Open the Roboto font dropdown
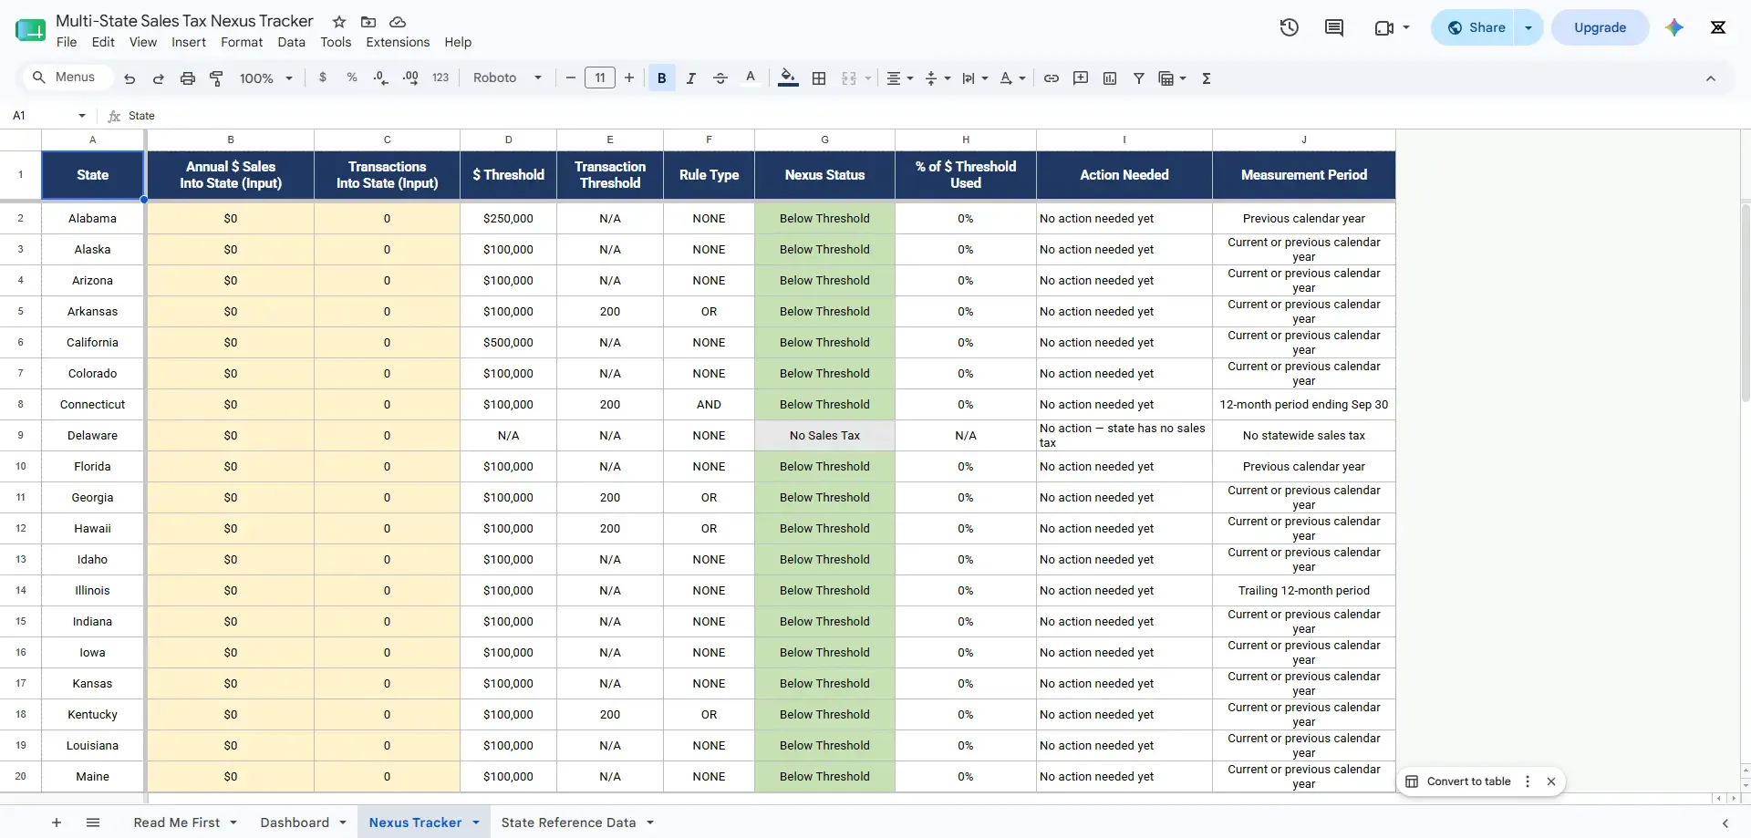The width and height of the screenshot is (1751, 838). pos(507,78)
